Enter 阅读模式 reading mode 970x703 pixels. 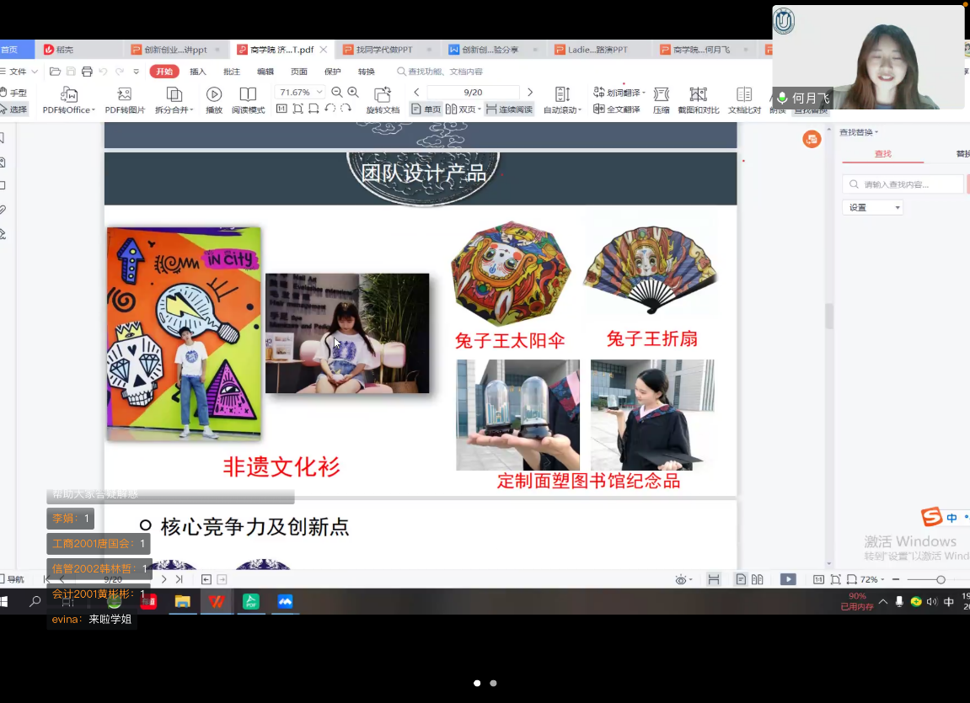(248, 94)
